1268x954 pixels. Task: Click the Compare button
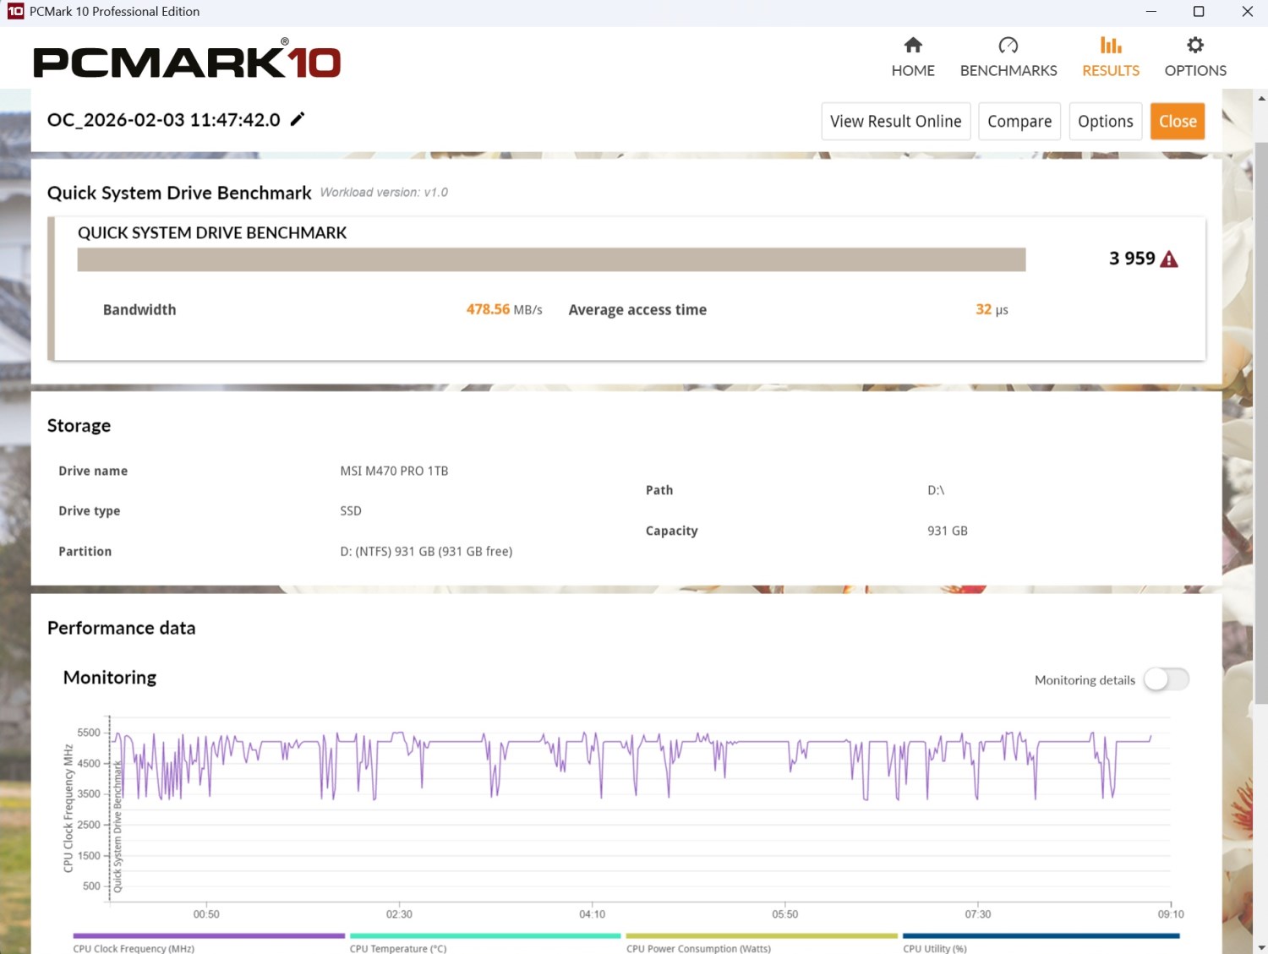pos(1019,122)
